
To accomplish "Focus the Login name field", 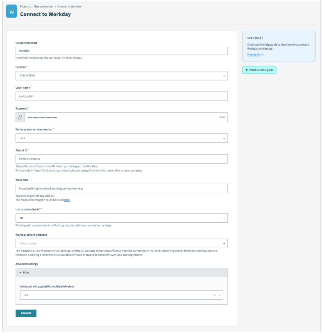I will pyautogui.click(x=121, y=96).
